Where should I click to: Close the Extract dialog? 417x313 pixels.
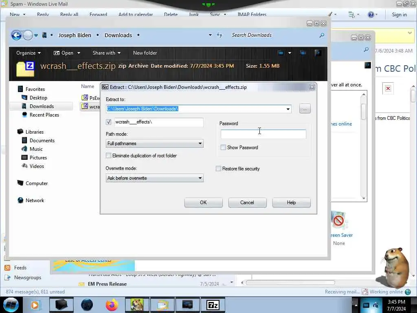click(x=312, y=87)
